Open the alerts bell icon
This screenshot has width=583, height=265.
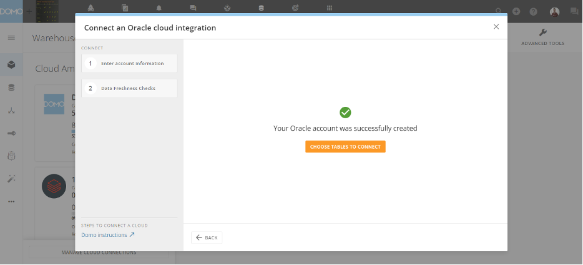159,8
